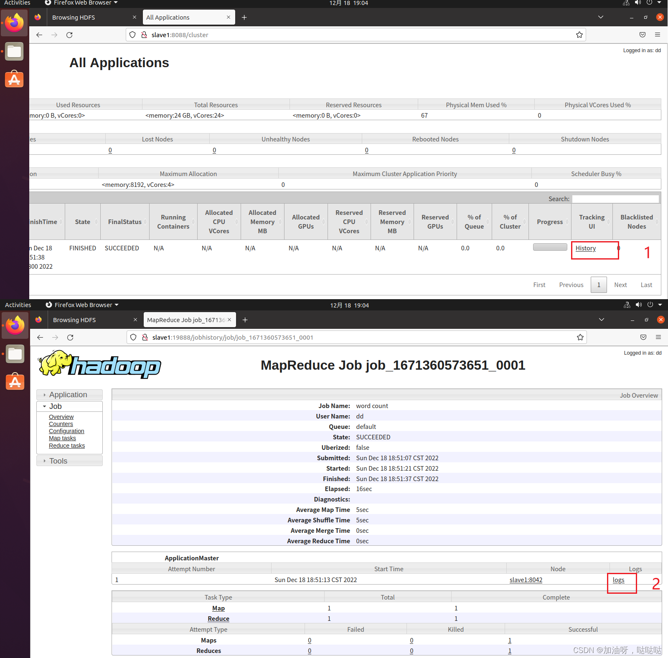Open hamburger menu in bottom browser window

click(658, 338)
